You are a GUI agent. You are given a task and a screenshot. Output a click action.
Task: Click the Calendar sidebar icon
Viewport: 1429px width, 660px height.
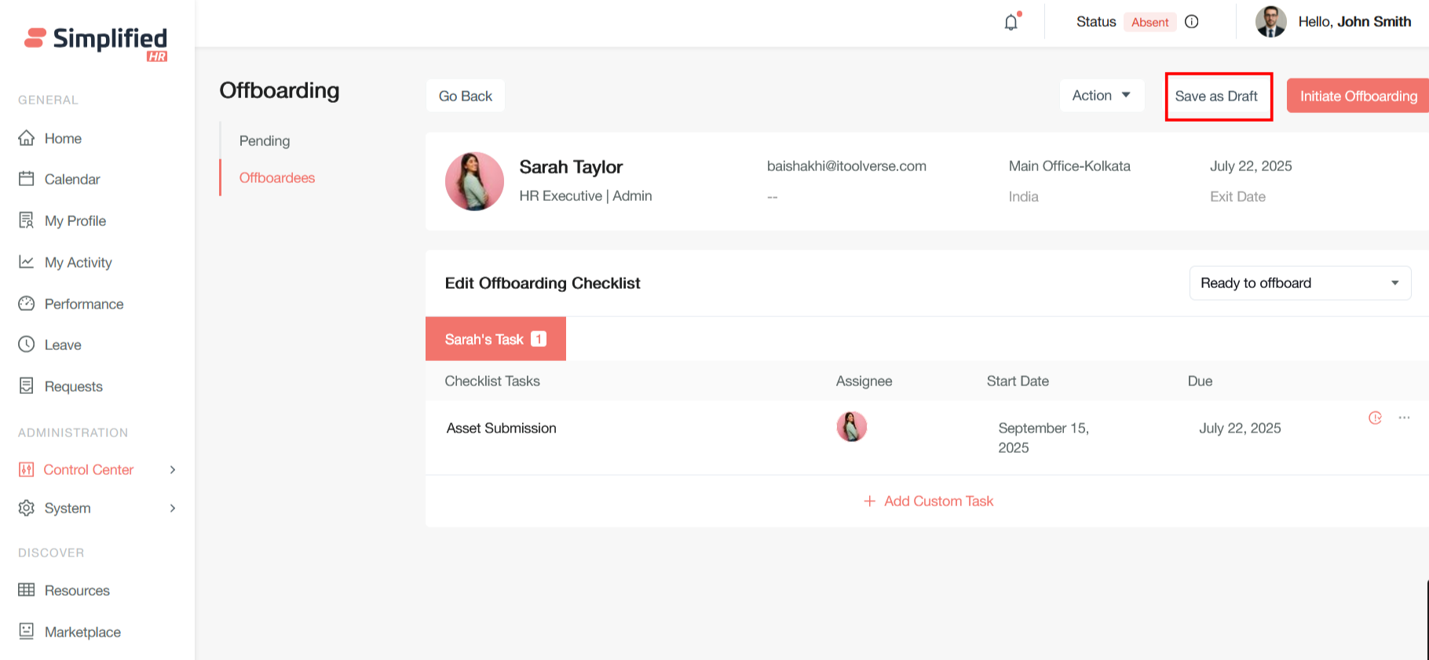coord(27,179)
